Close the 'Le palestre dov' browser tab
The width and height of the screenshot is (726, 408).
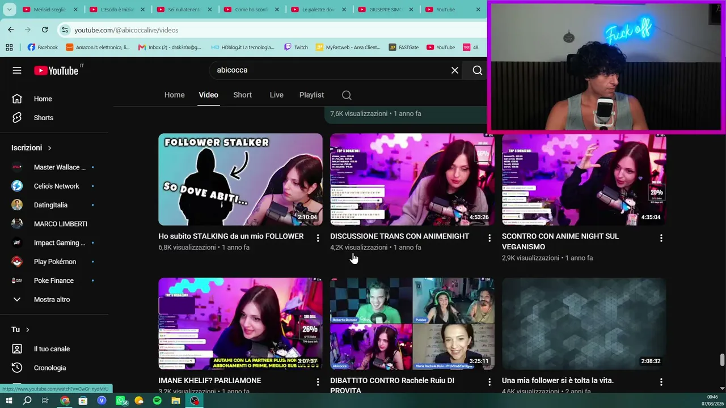[x=344, y=10]
